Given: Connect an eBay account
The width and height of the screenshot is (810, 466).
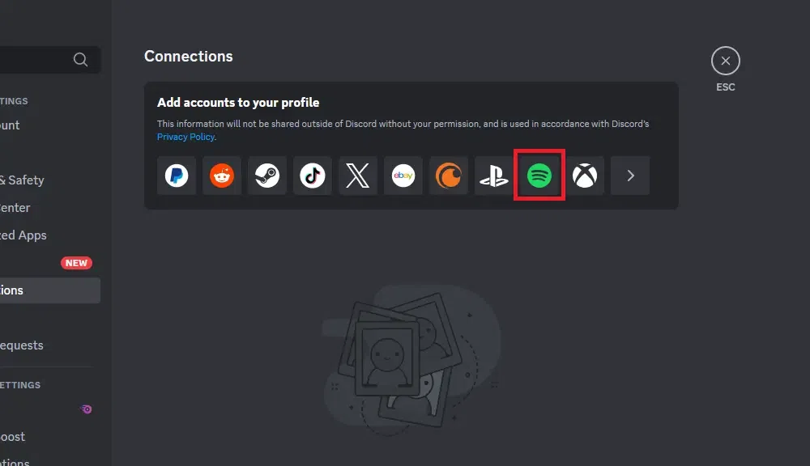Looking at the screenshot, I should click(x=403, y=176).
